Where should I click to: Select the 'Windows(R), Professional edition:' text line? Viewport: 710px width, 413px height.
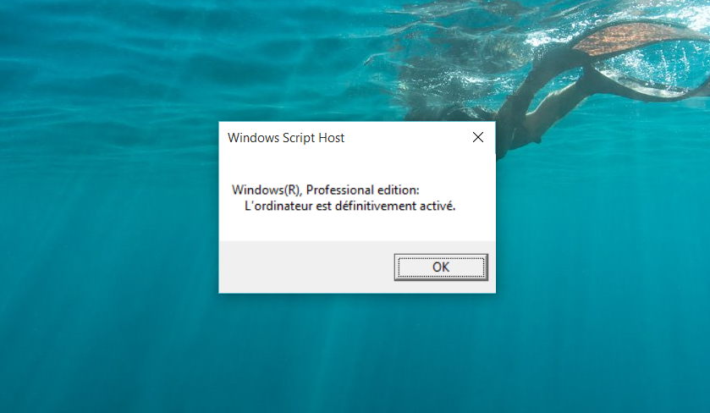click(x=326, y=190)
